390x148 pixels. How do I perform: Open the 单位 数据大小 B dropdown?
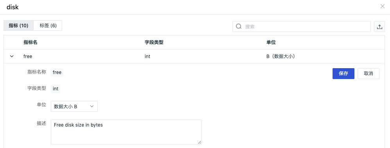click(74, 106)
